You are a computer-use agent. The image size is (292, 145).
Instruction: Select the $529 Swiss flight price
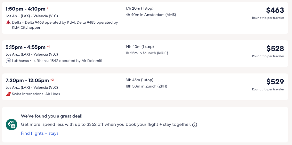point(275,82)
